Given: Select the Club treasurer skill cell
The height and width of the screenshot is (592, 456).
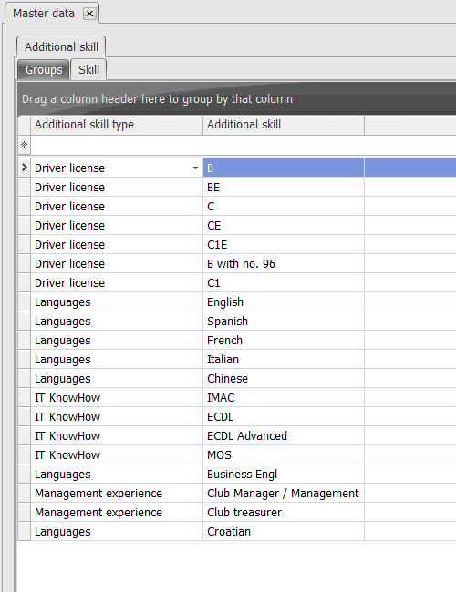Looking at the screenshot, I should (284, 513).
